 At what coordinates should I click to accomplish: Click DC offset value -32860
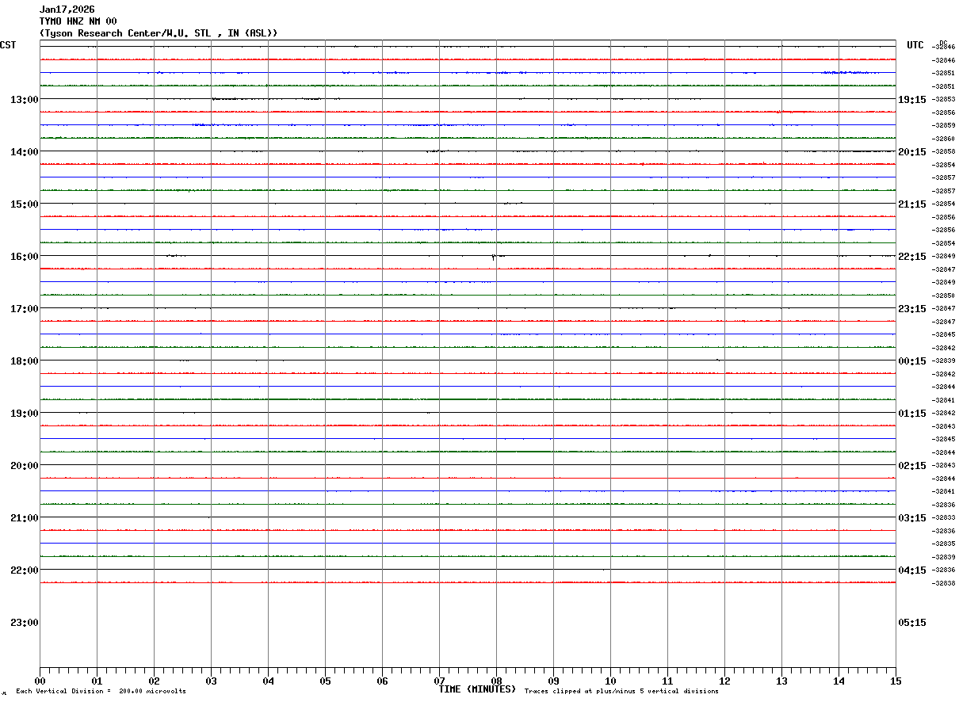943,139
